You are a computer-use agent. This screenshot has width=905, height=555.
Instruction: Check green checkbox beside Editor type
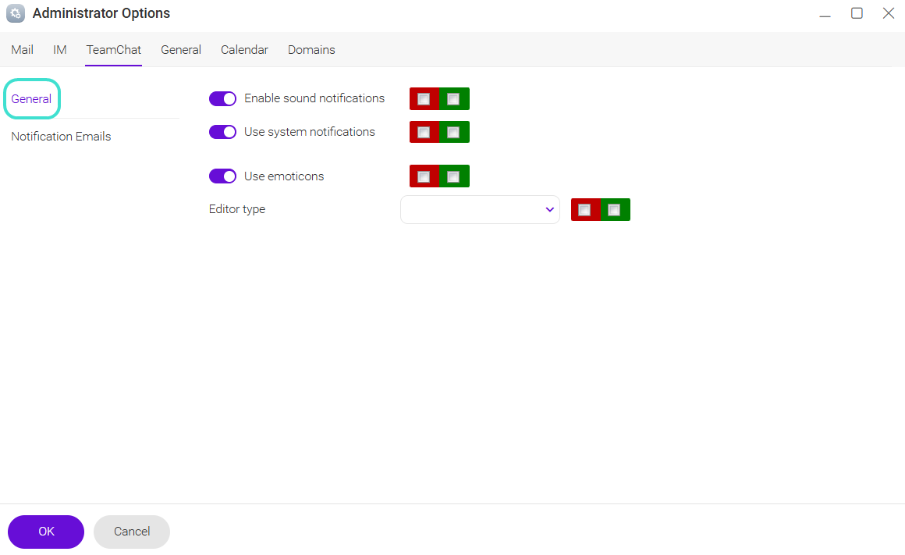[614, 210]
